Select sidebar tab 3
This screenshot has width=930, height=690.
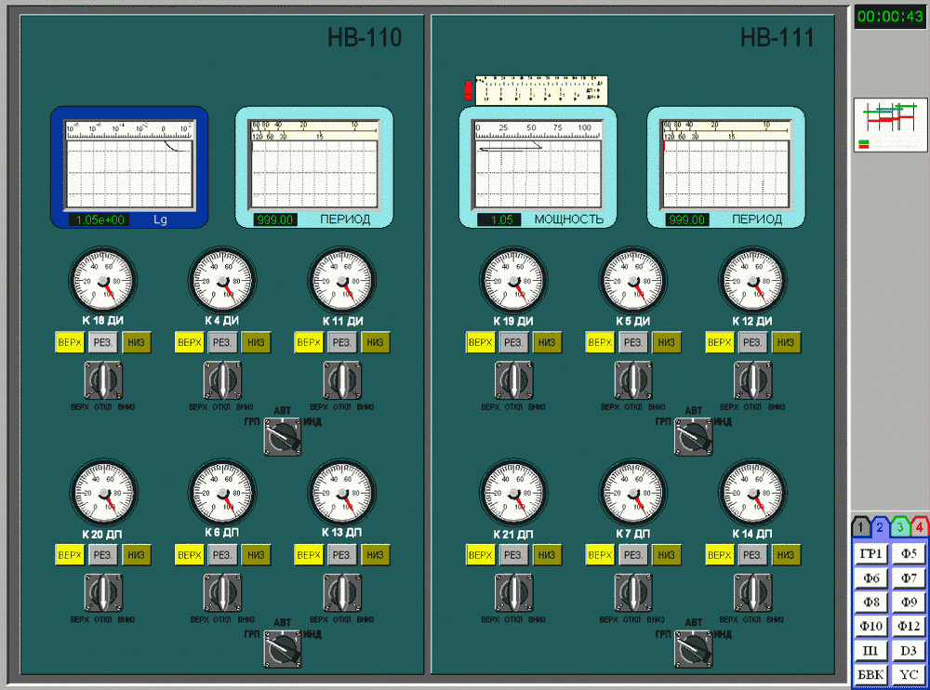[x=899, y=527]
